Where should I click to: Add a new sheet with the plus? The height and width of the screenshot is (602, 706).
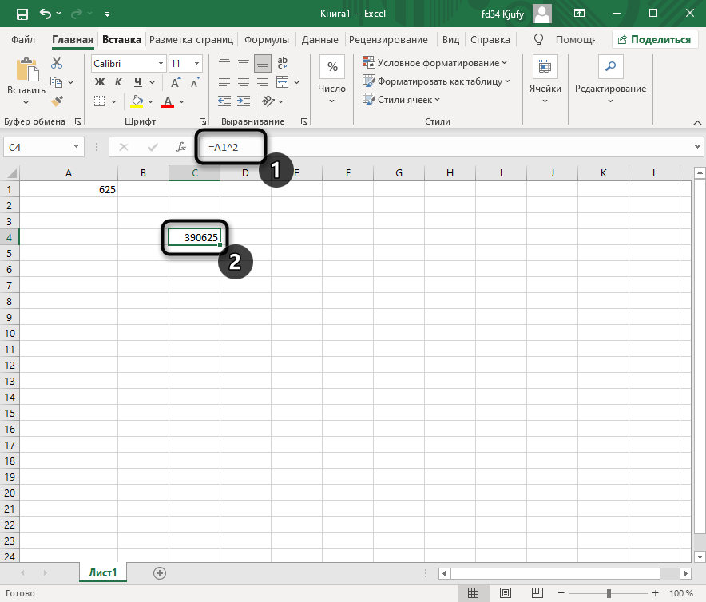coord(160,572)
